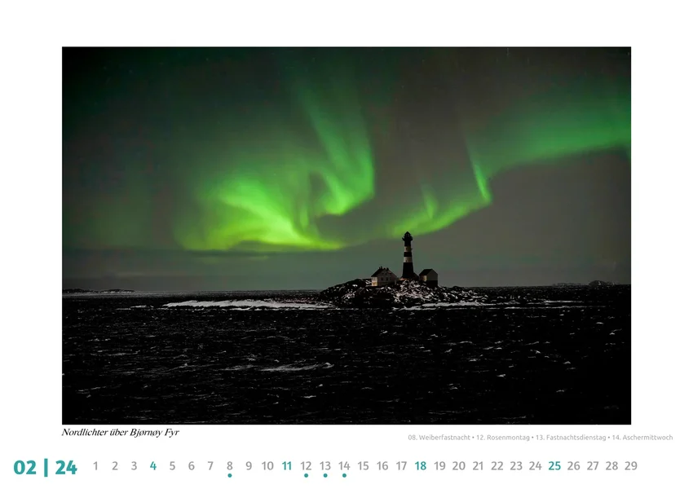
Task: Click day 24 in the date row
Action: click(535, 466)
